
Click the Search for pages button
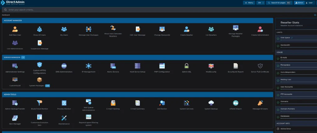[x=279, y=3]
